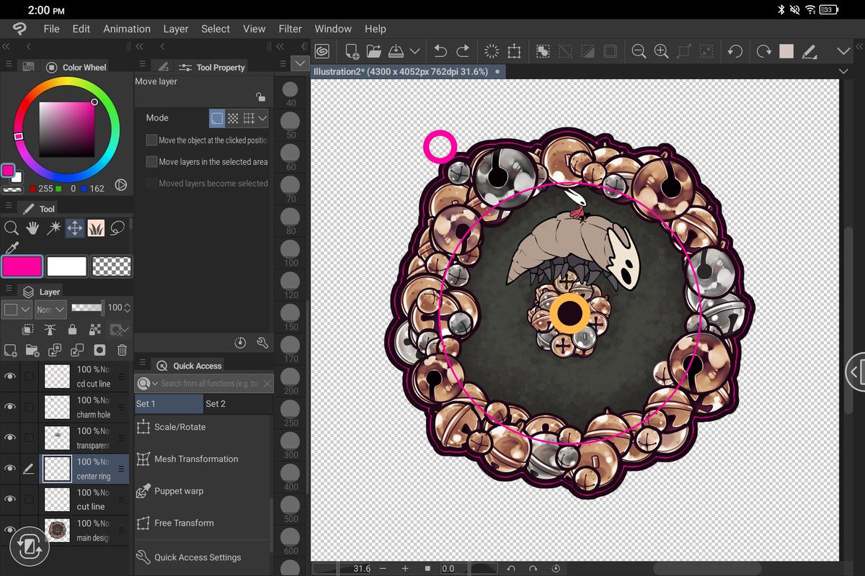Screen dimensions: 865x576
Task: Open the layer blending mode dropdown
Action: [x=51, y=309]
